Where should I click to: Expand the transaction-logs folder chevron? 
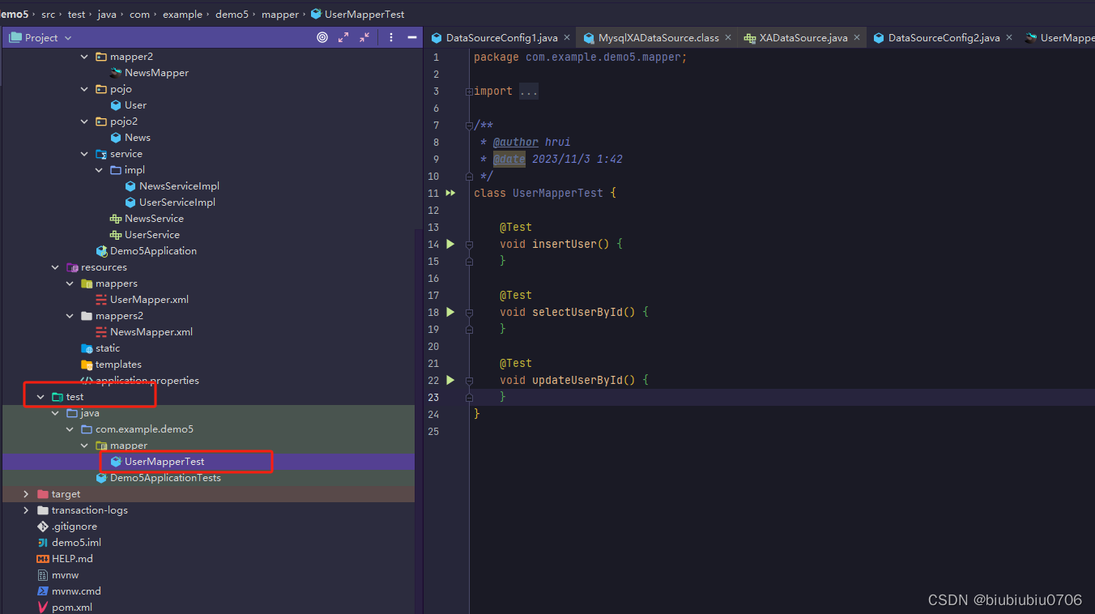tap(26, 510)
